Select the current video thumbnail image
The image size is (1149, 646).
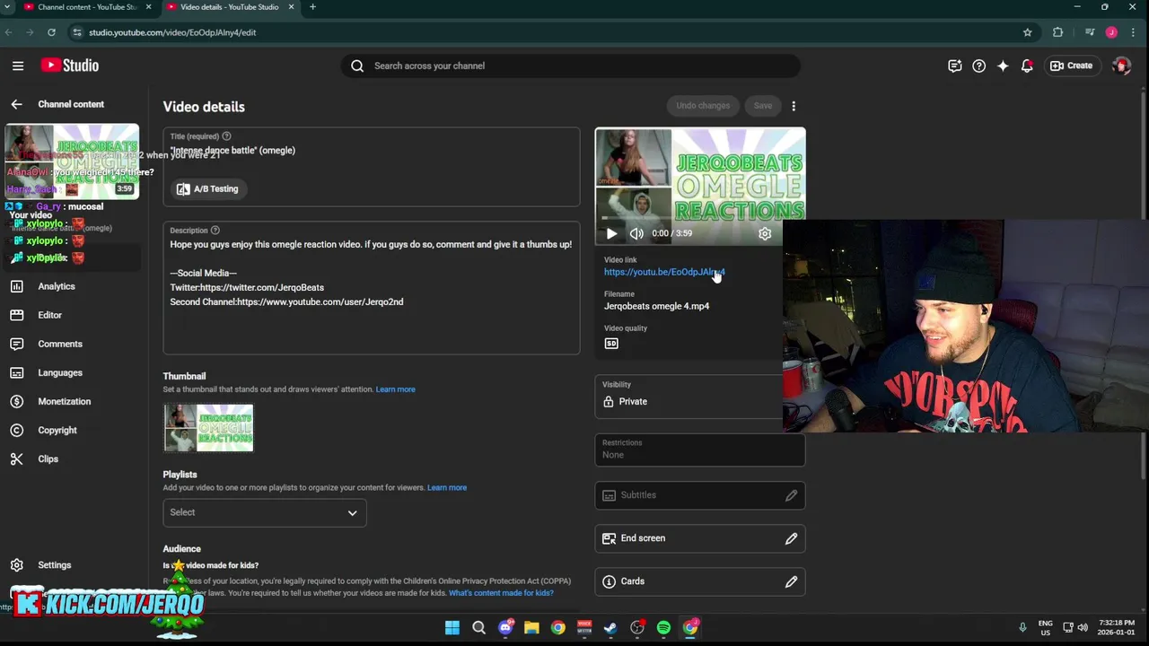click(208, 428)
